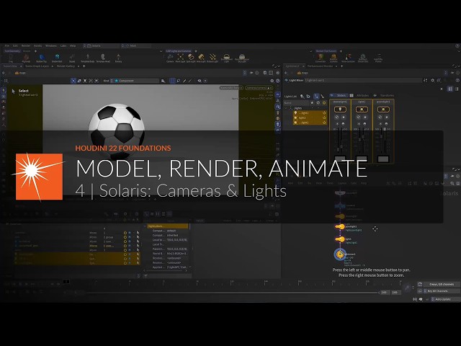Click the pointlight1 node in network view
The height and width of the screenshot is (346, 461).
(x=340, y=226)
